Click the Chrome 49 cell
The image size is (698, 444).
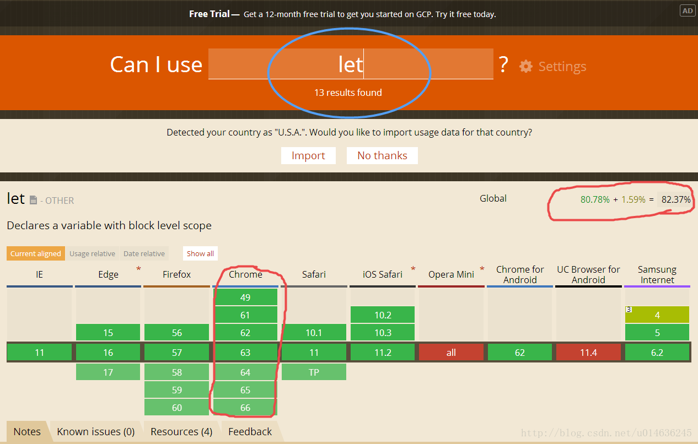coord(245,297)
